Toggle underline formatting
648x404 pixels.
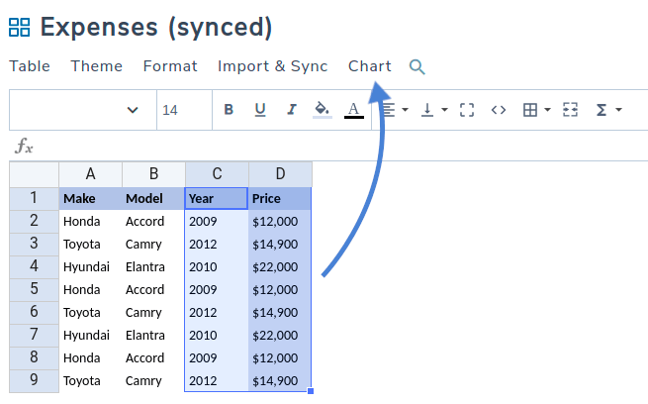(x=260, y=110)
